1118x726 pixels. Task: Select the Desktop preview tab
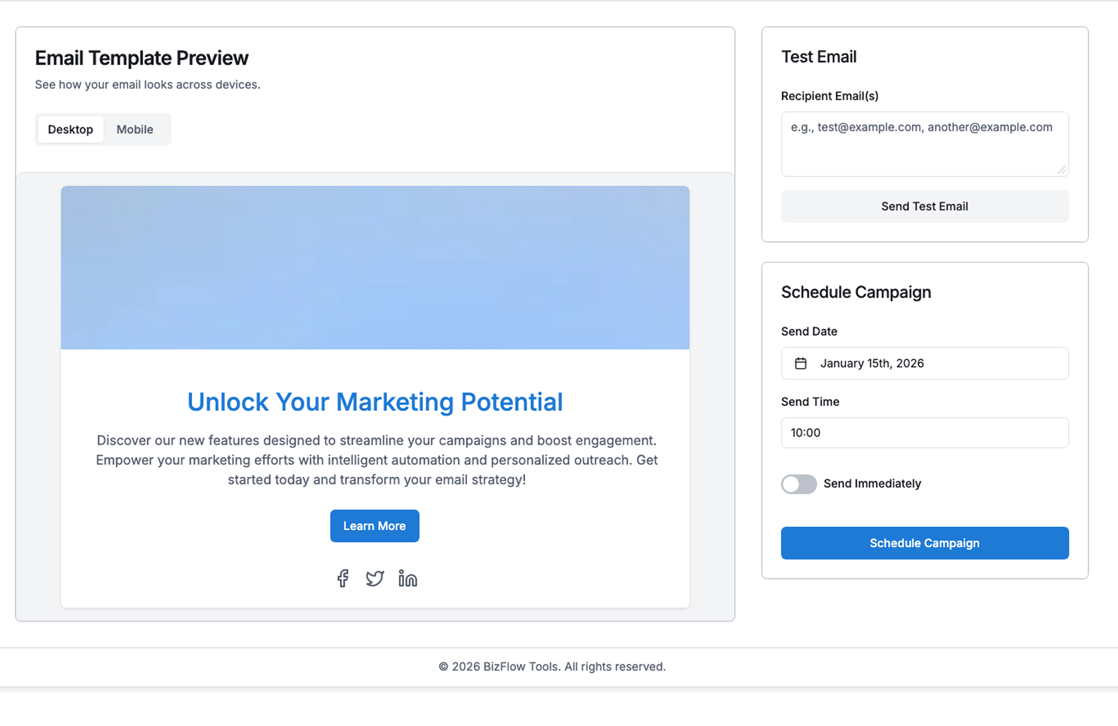pos(70,130)
